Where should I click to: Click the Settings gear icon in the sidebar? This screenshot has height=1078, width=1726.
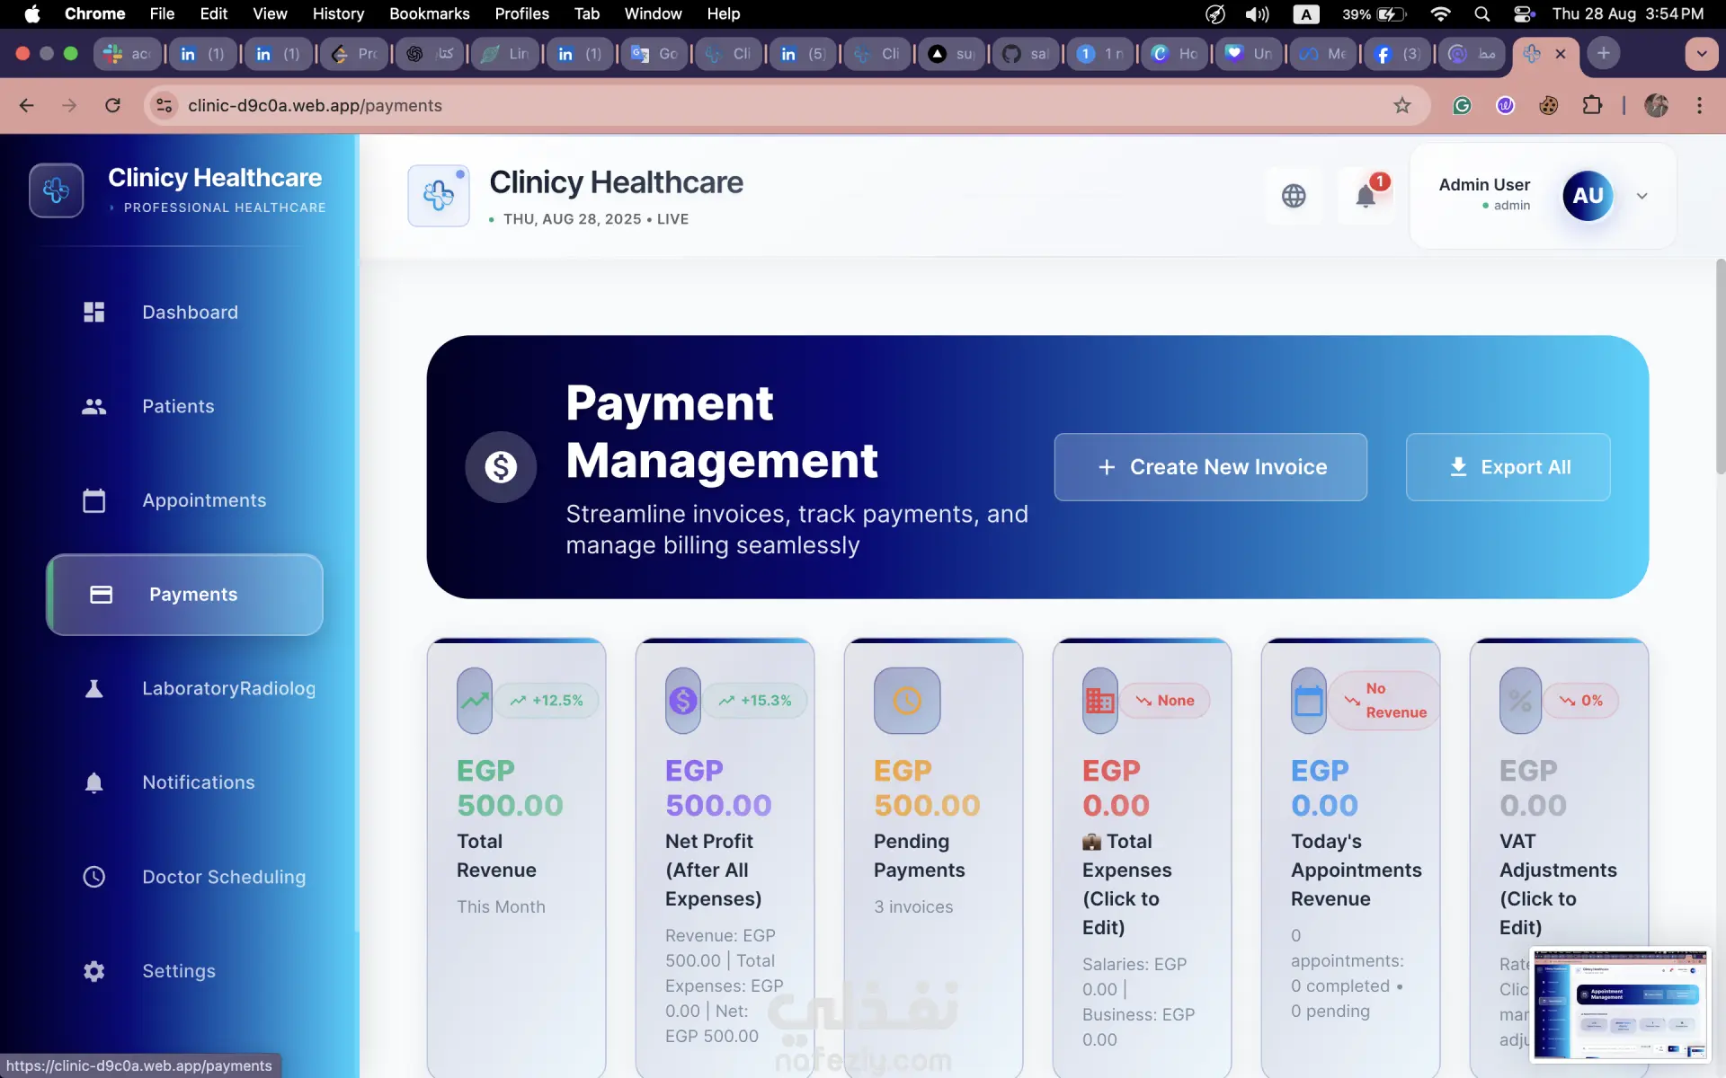94,971
